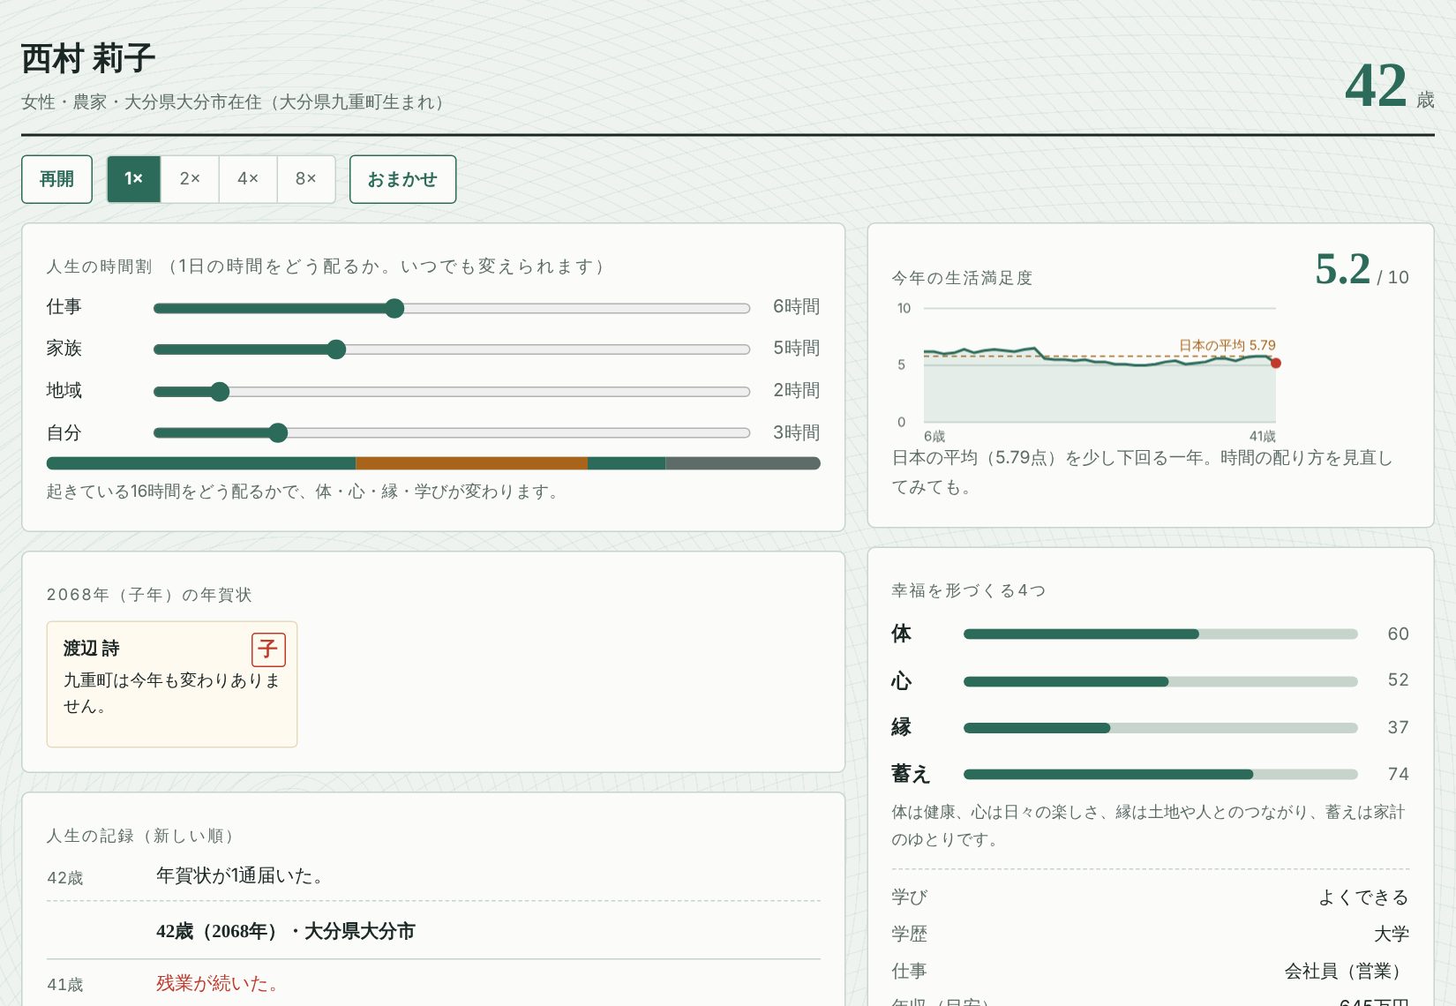Choose the 8× speed option

pos(306,179)
